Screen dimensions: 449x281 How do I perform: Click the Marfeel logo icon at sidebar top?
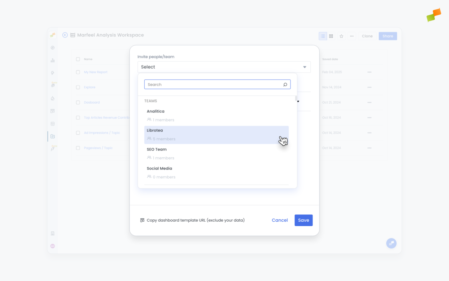[53, 35]
